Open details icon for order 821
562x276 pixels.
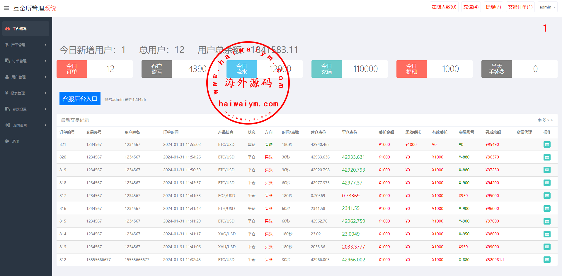[547, 144]
